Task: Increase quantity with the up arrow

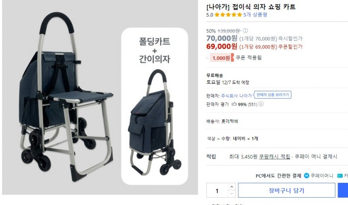Action: click(x=231, y=187)
